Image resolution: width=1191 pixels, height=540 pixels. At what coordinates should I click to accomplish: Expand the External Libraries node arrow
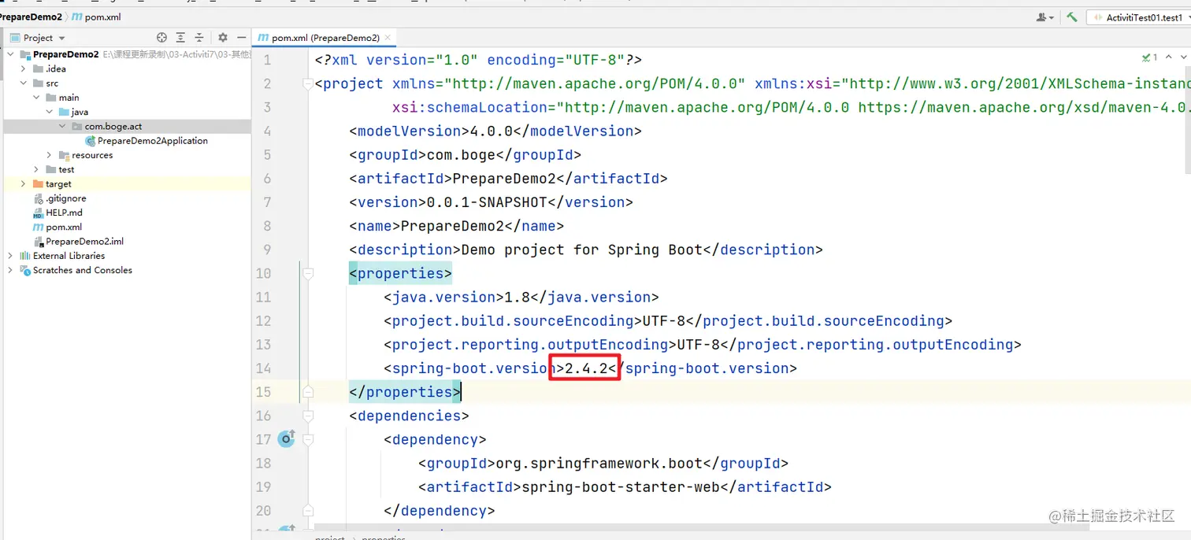click(10, 256)
